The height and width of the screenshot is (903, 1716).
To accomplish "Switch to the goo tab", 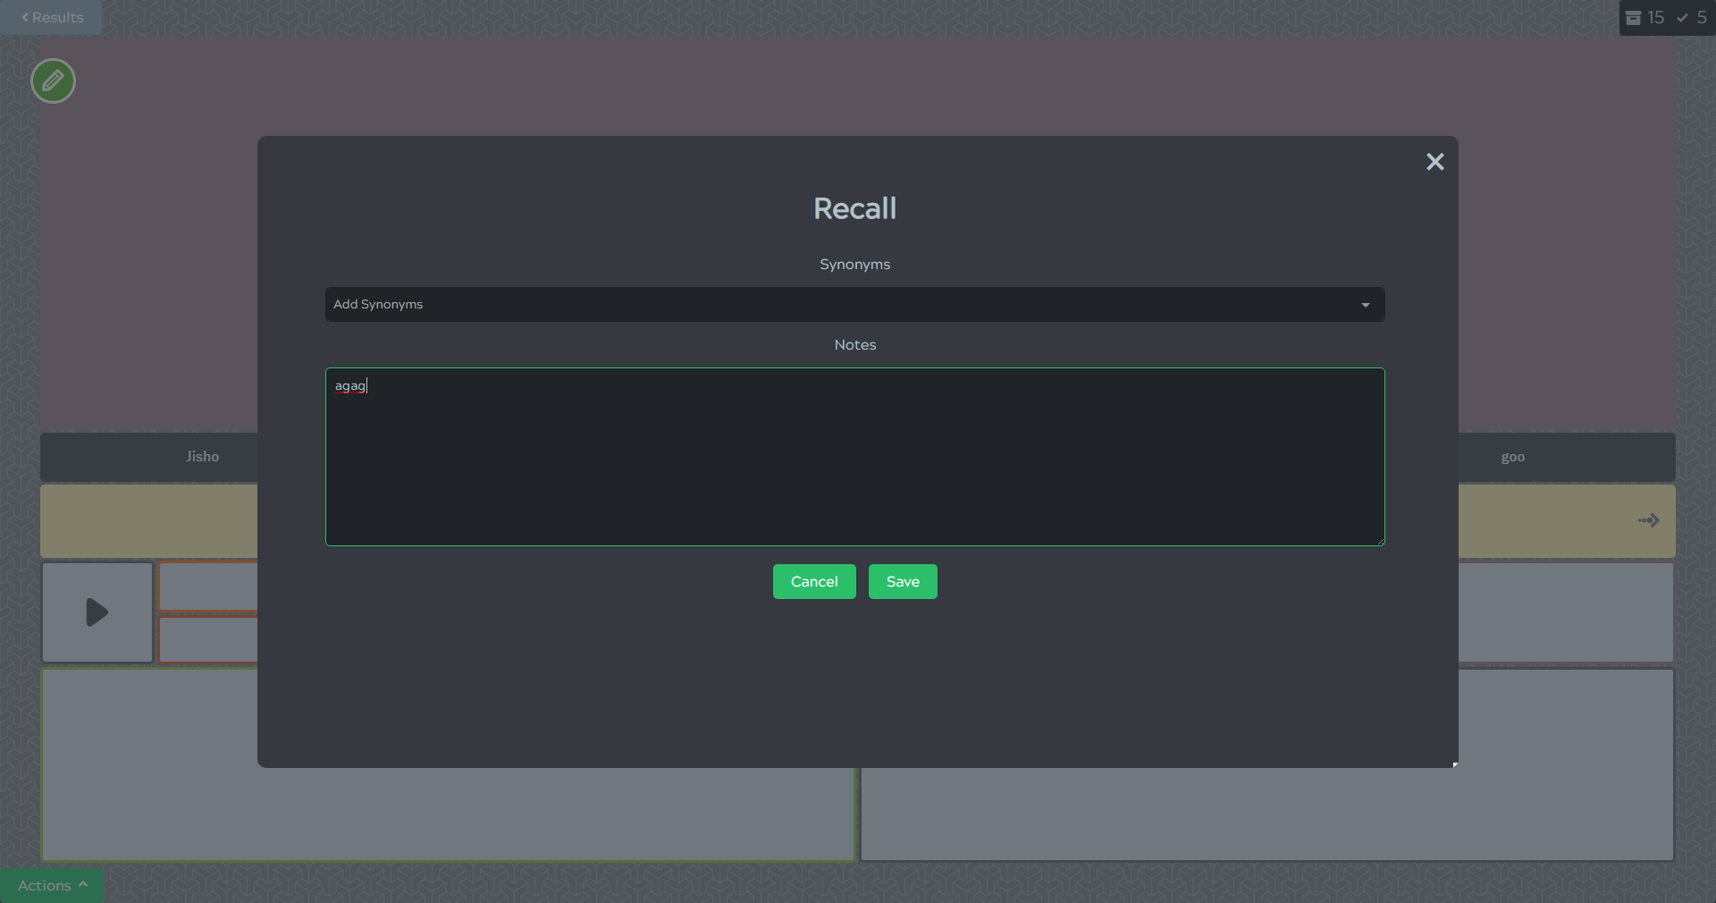I will [x=1512, y=457].
